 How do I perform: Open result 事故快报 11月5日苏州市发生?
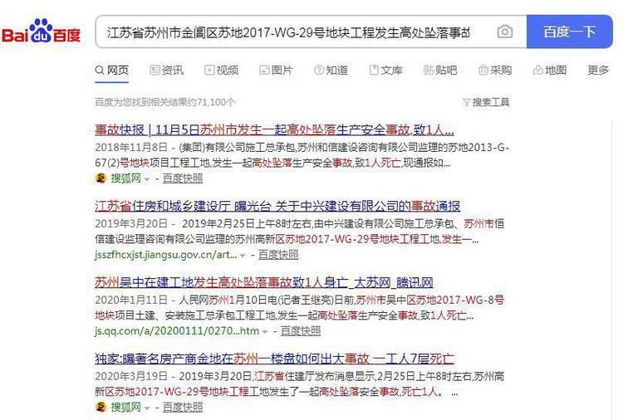point(274,129)
